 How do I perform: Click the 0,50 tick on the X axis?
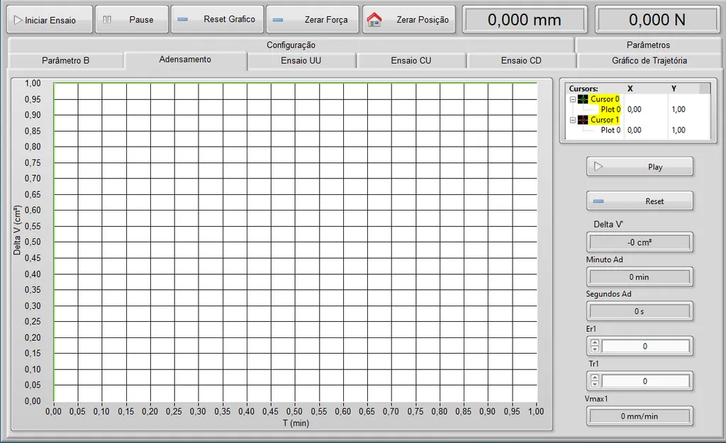pyautogui.click(x=294, y=411)
